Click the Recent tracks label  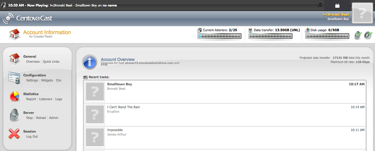tap(99, 77)
